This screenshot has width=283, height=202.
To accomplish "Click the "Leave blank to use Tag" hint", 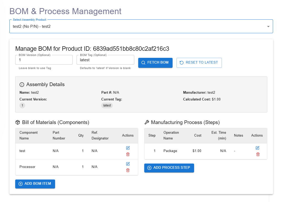I will (x=35, y=68).
